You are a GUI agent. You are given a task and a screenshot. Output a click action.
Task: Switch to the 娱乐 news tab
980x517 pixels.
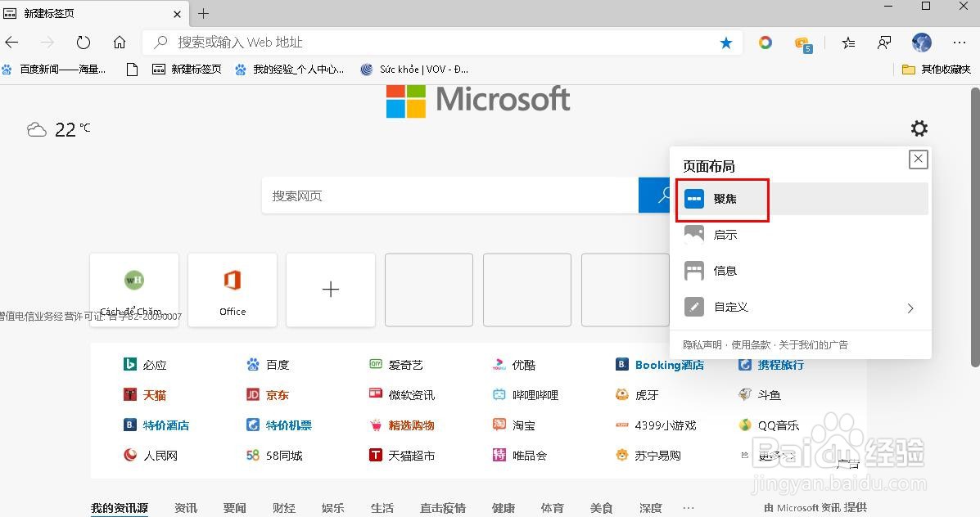(x=333, y=508)
